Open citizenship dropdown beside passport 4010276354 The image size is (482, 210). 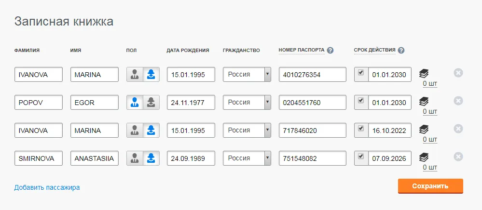tap(267, 74)
